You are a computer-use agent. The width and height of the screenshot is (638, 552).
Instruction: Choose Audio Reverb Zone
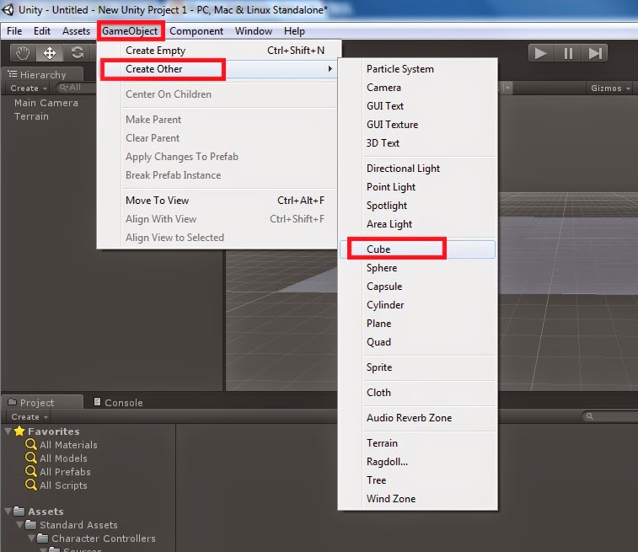click(x=417, y=418)
